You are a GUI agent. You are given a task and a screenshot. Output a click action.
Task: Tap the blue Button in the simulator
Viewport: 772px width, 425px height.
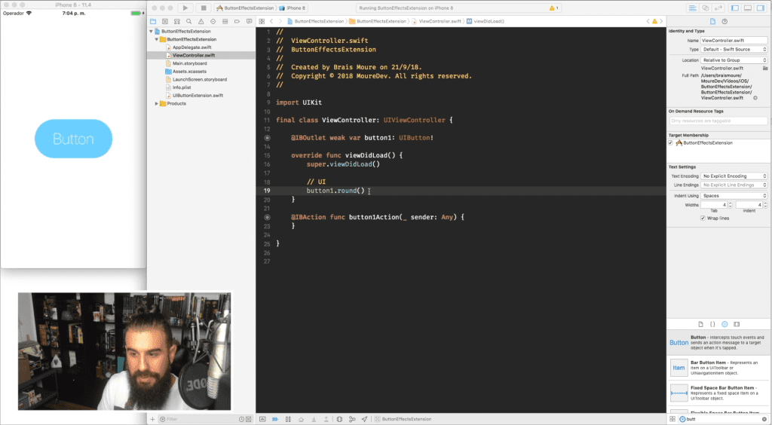tap(73, 139)
